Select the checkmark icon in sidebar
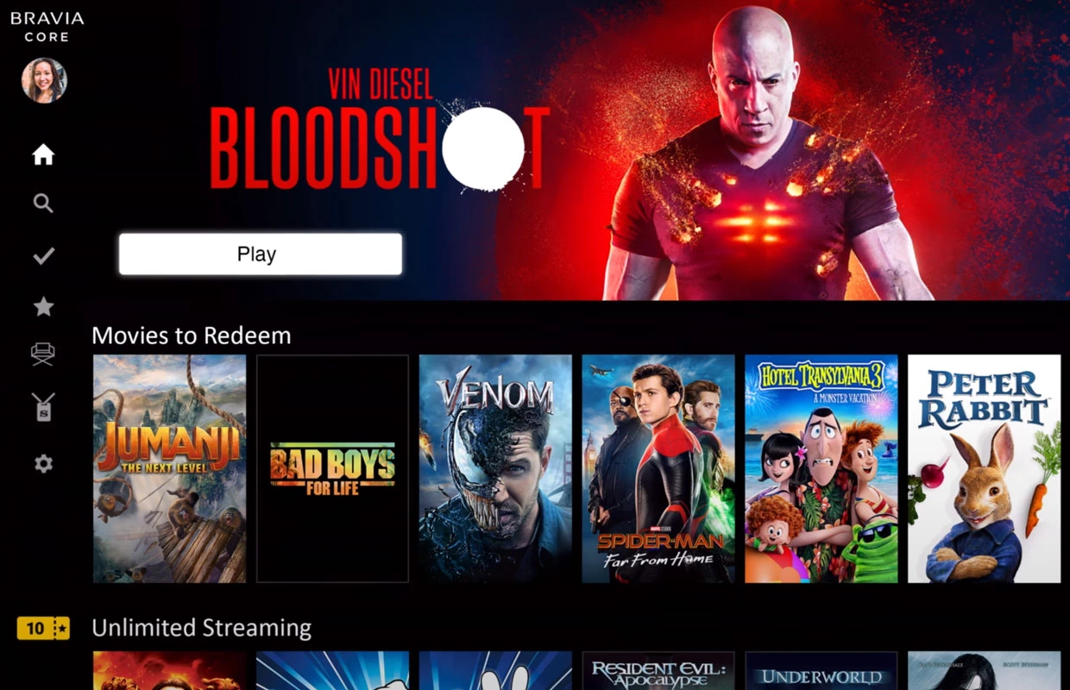The width and height of the screenshot is (1070, 690). click(x=43, y=256)
